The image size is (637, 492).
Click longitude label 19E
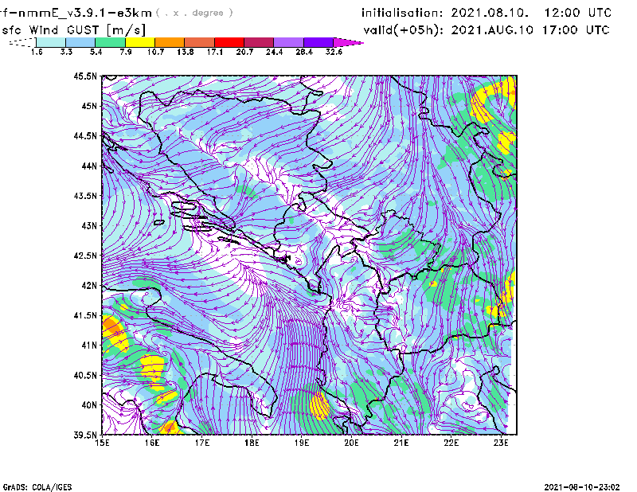[302, 443]
